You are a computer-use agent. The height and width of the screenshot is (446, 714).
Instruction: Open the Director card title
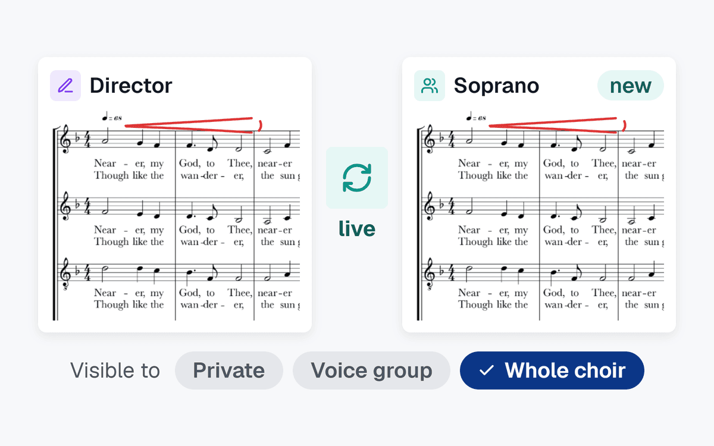131,86
